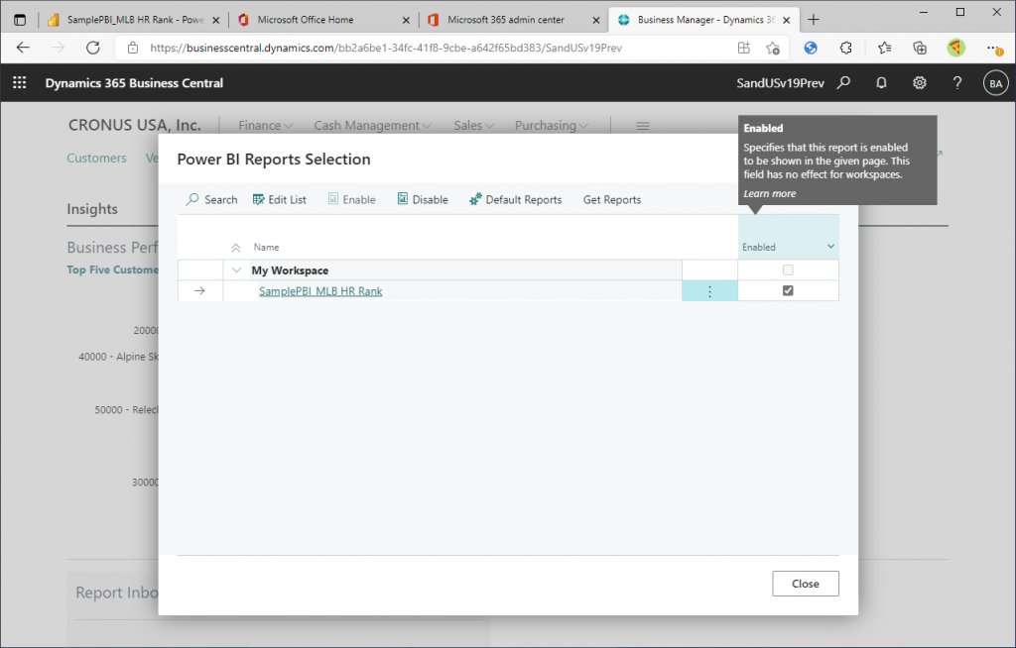Click the browser address bar URL
Screen dimensions: 1016x648
pos(386,48)
